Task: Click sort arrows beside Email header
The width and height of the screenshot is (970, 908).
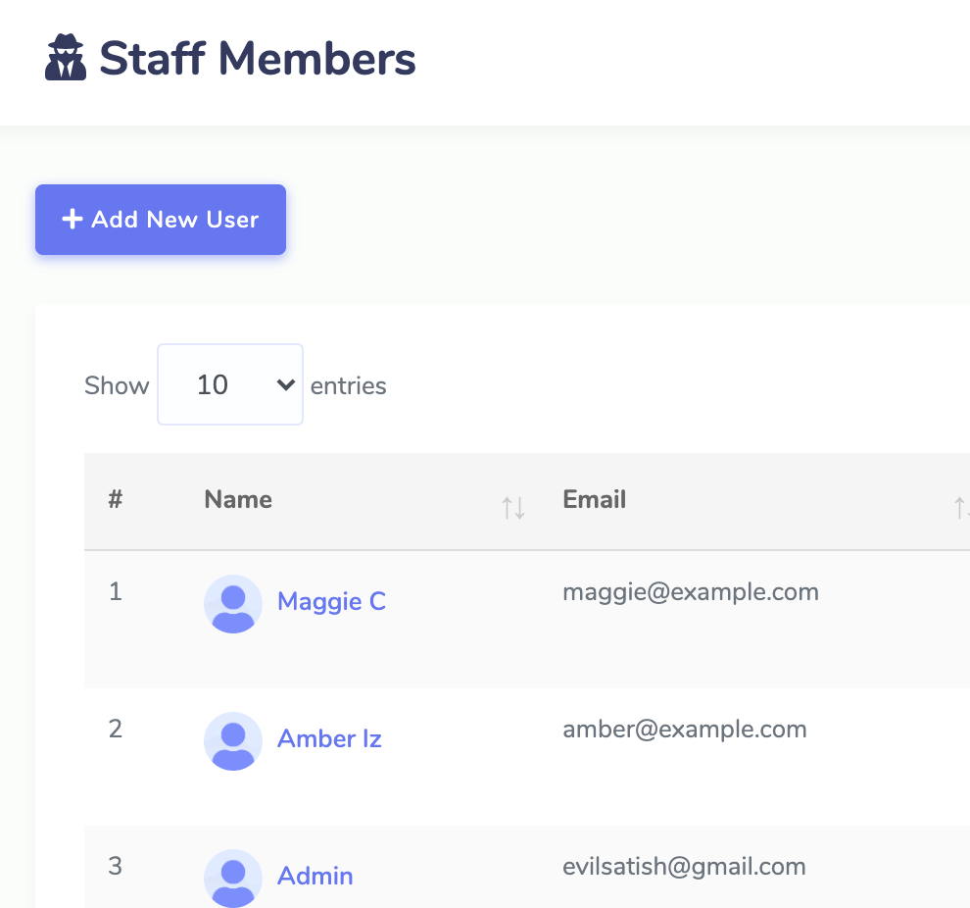Action: [x=961, y=508]
